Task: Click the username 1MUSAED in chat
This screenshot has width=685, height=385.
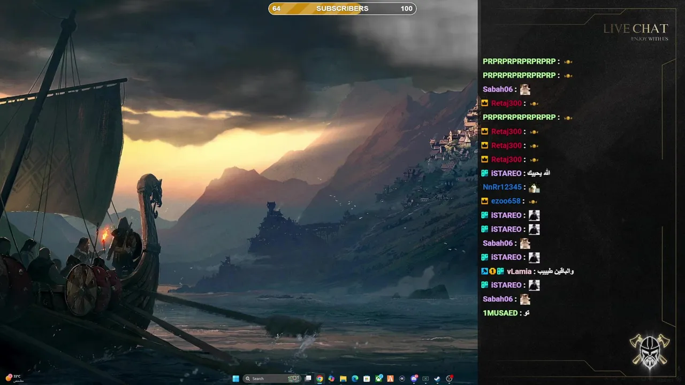Action: [500, 313]
